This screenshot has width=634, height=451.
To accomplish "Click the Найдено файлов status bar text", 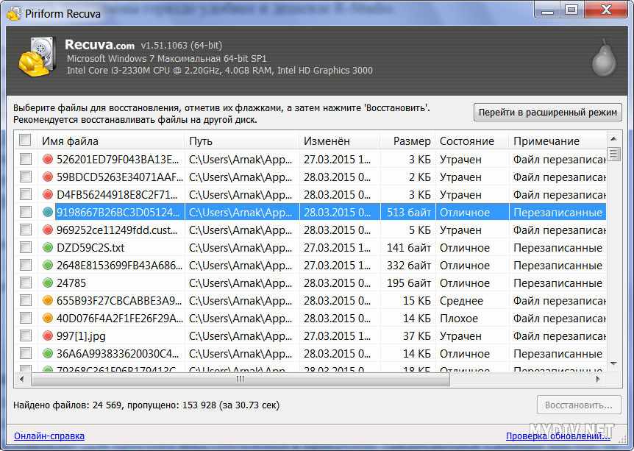I will click(146, 405).
